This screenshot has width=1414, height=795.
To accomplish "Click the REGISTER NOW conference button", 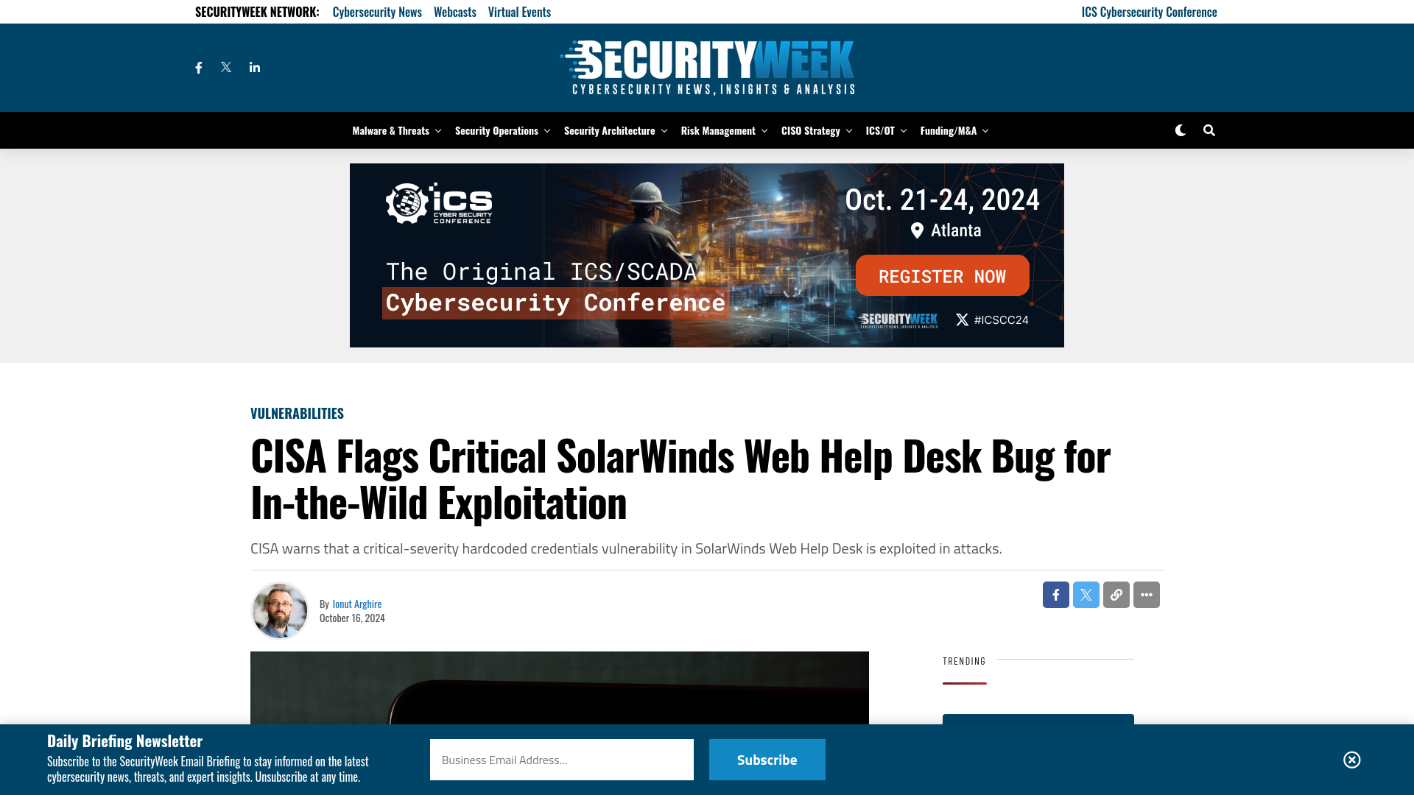I will point(941,276).
